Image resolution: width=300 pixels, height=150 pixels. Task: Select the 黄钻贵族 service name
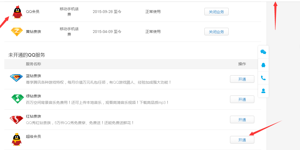(34, 32)
